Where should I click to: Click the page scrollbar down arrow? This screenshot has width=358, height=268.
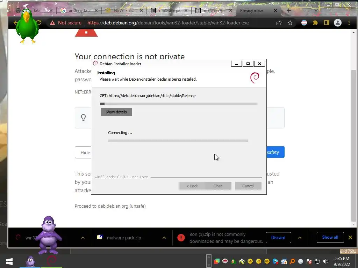point(354,224)
